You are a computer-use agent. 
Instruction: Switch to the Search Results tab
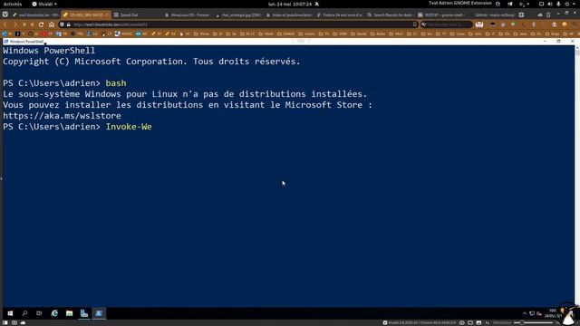tap(390, 14)
